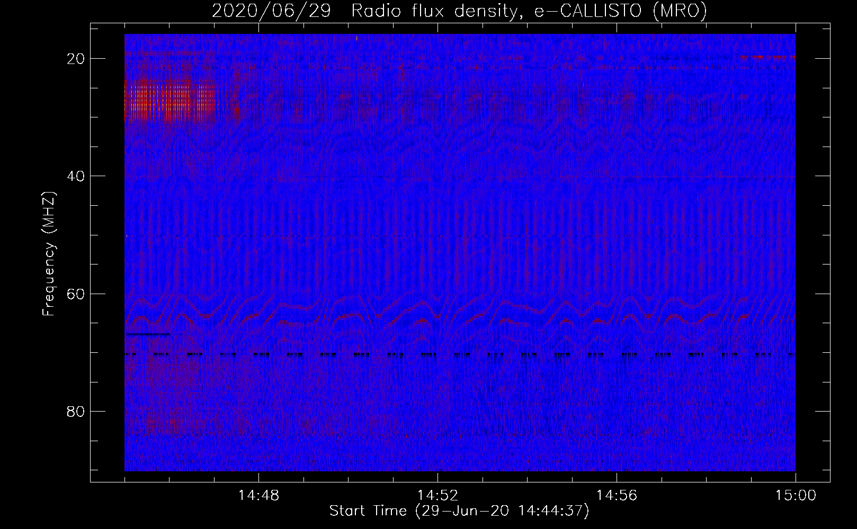The width and height of the screenshot is (857, 529).
Task: Click the 'Frequency (MHZ)' y-axis label
Action: click(x=49, y=254)
